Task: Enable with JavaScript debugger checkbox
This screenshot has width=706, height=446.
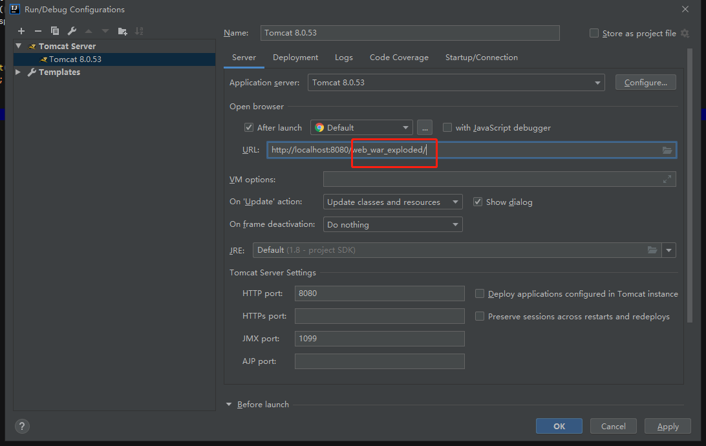Action: pyautogui.click(x=447, y=127)
